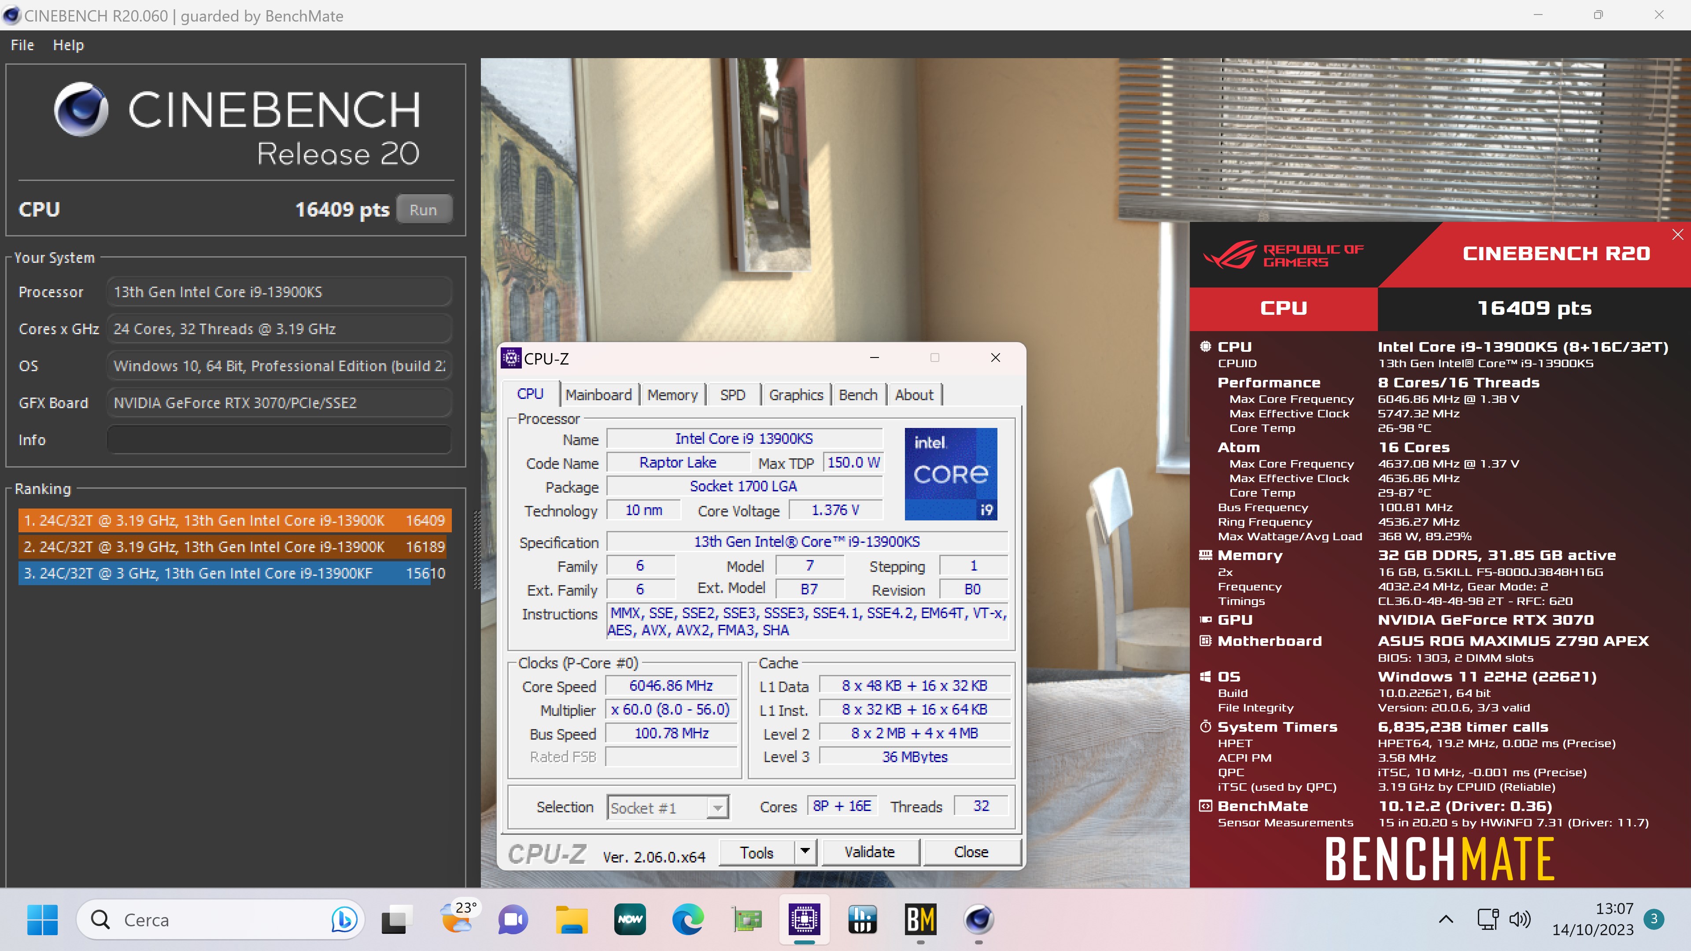Screen dimensions: 1691x951
Task: Open the Socket #1 selection dropdown
Action: click(668, 807)
